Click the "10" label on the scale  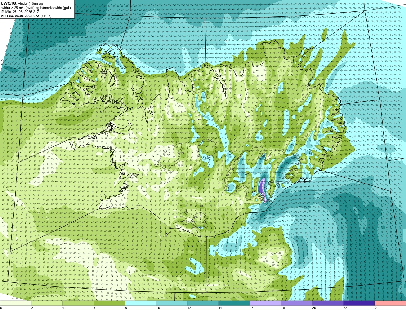[158, 308]
